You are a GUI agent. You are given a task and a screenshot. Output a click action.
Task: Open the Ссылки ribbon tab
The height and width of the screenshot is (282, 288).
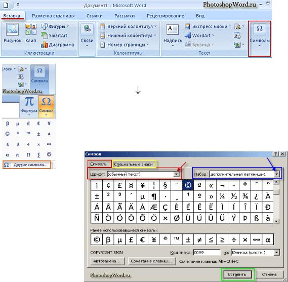95,16
